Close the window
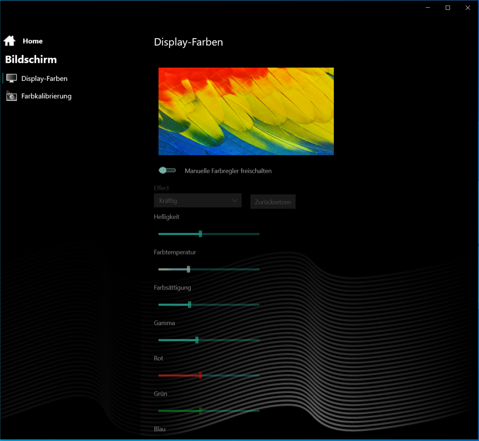Screen dimensions: 479x441 tap(468, 8)
